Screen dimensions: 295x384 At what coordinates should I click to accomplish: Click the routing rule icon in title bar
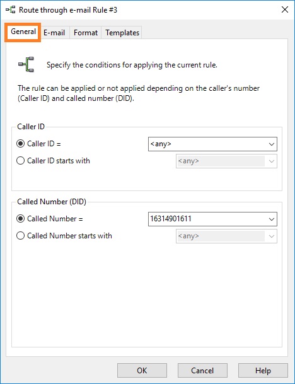(11, 10)
